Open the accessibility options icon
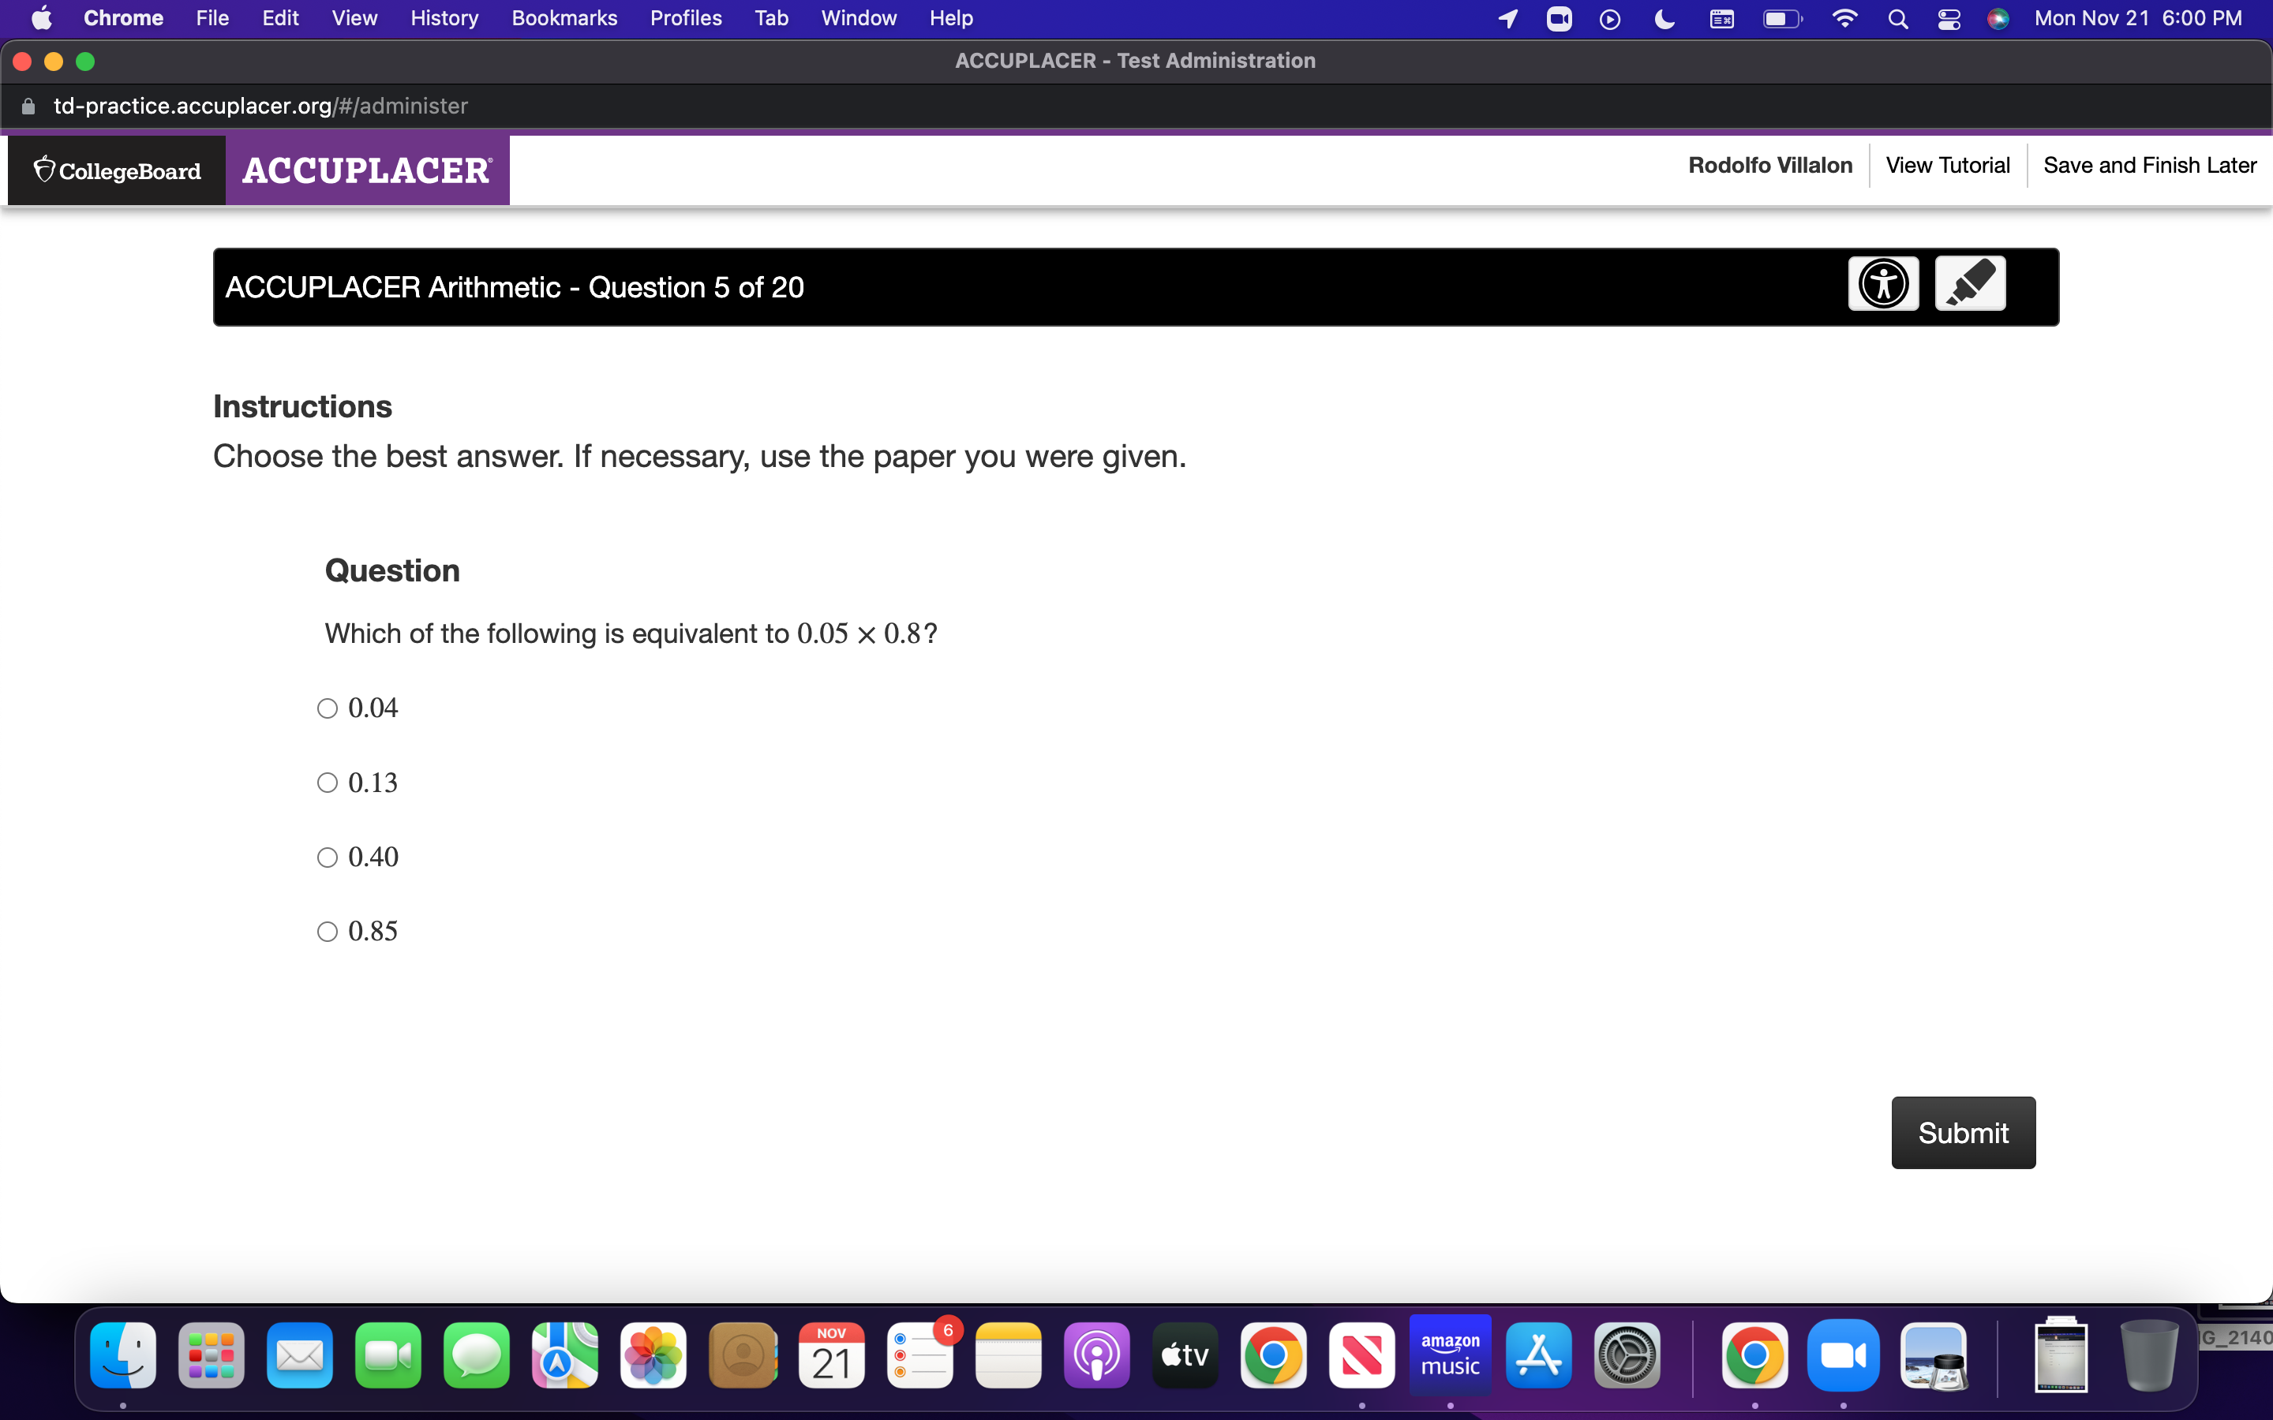This screenshot has height=1420, width=2273. coord(1883,282)
